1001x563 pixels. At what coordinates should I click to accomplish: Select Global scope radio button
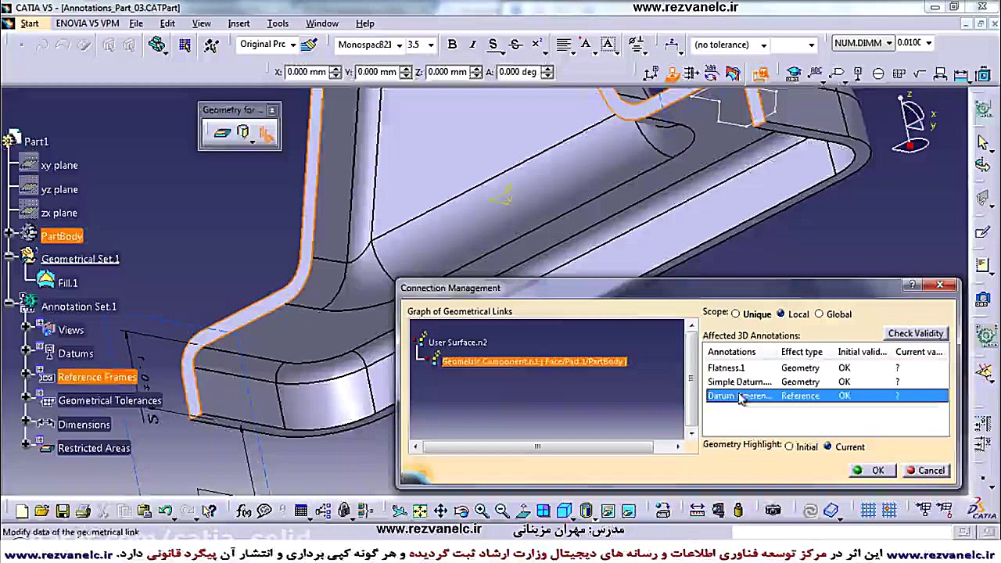coord(819,314)
